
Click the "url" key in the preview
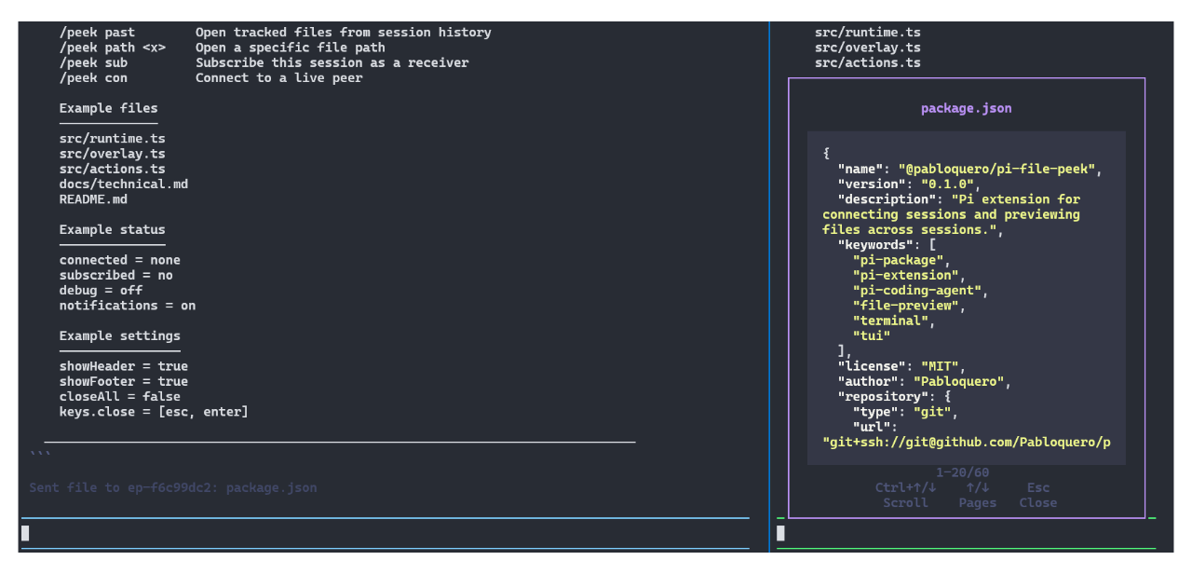click(x=872, y=427)
